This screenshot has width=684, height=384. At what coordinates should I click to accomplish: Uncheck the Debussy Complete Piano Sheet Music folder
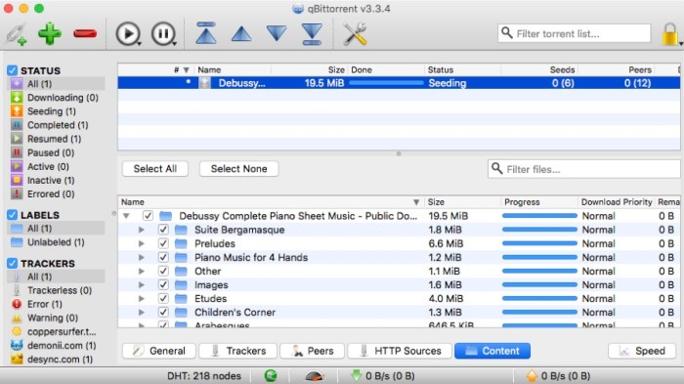(x=148, y=216)
